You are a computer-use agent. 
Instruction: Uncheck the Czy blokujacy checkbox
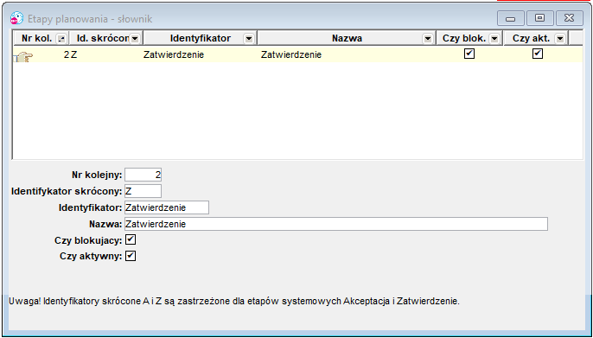pyautogui.click(x=131, y=239)
